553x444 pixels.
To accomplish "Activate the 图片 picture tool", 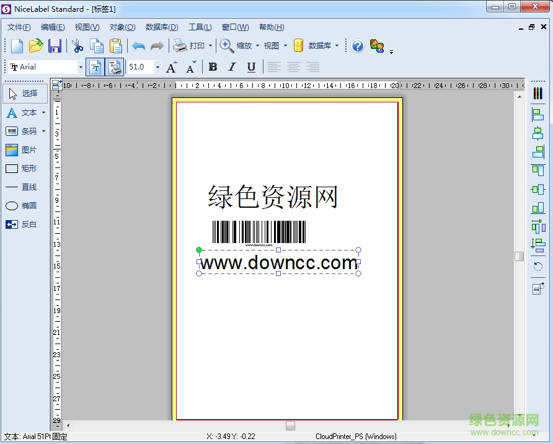I will [24, 149].
